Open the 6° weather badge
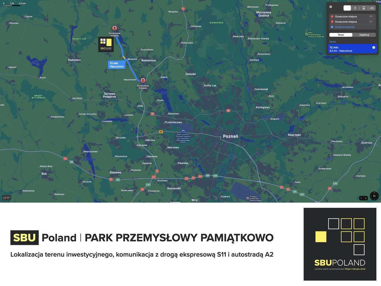 6,198
